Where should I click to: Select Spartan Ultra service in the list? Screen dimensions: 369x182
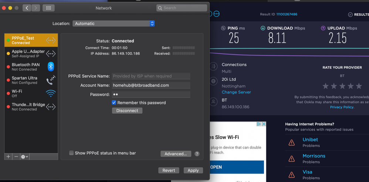(31, 80)
